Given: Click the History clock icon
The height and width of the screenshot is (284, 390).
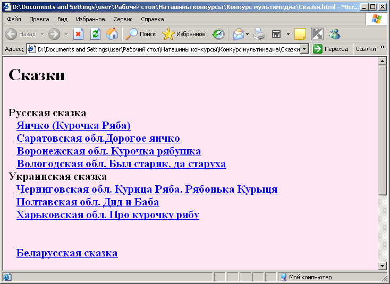Looking at the screenshot, I should [x=218, y=34].
